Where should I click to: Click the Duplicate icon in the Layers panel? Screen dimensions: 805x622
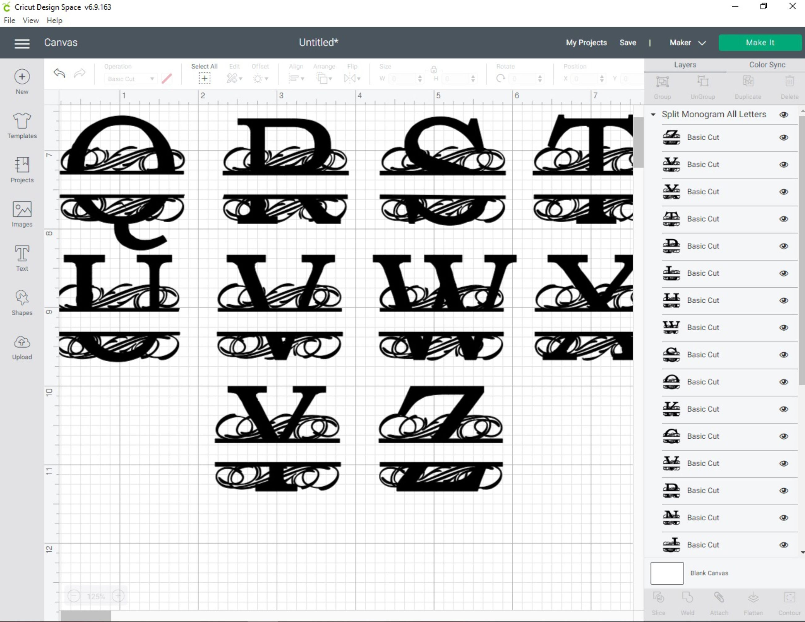748,85
